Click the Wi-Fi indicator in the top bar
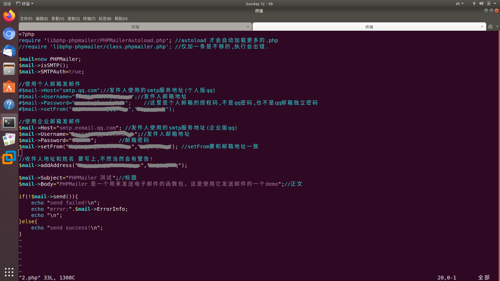Viewport: 500px width, 281px height. (474, 4)
